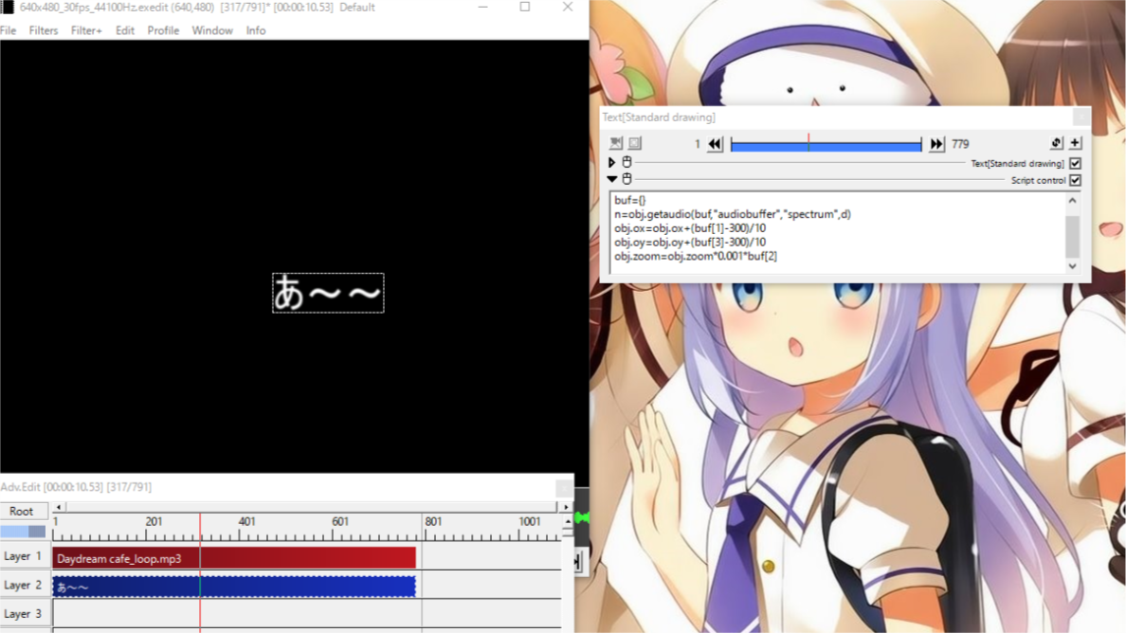Click mouse icon on Text[Standard drawing] row
This screenshot has width=1126, height=633.
(627, 162)
